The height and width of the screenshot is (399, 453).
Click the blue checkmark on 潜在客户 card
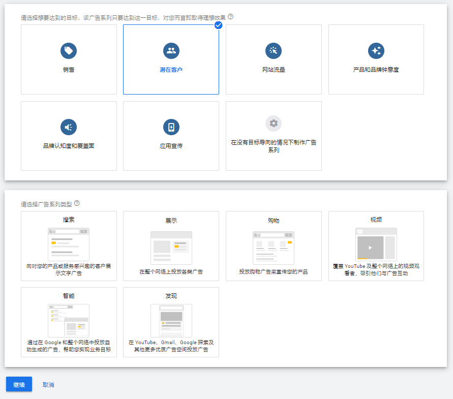tap(219, 25)
